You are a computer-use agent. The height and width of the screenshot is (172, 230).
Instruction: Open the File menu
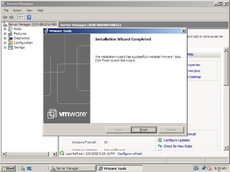6,11
